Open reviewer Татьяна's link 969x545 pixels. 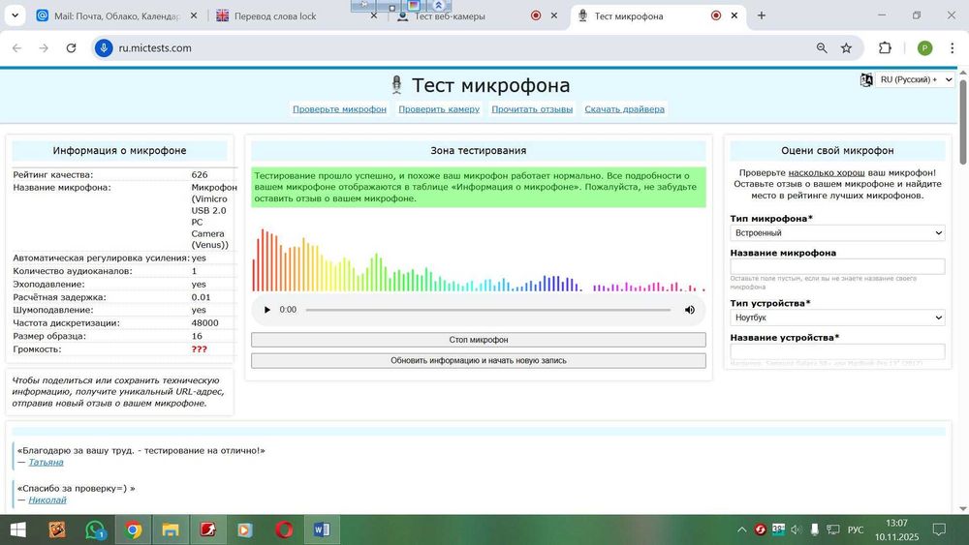tap(46, 463)
